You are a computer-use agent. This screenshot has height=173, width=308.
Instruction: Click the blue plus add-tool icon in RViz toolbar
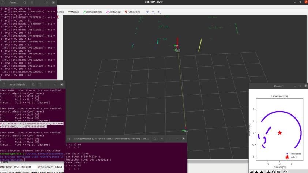coord(147,12)
